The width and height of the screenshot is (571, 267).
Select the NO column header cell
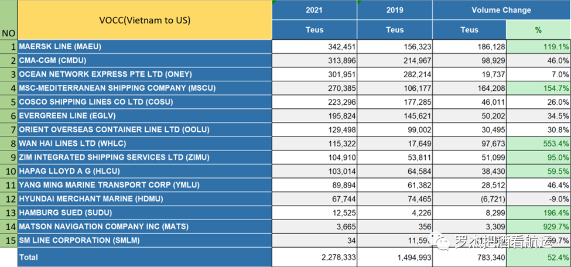click(9, 33)
